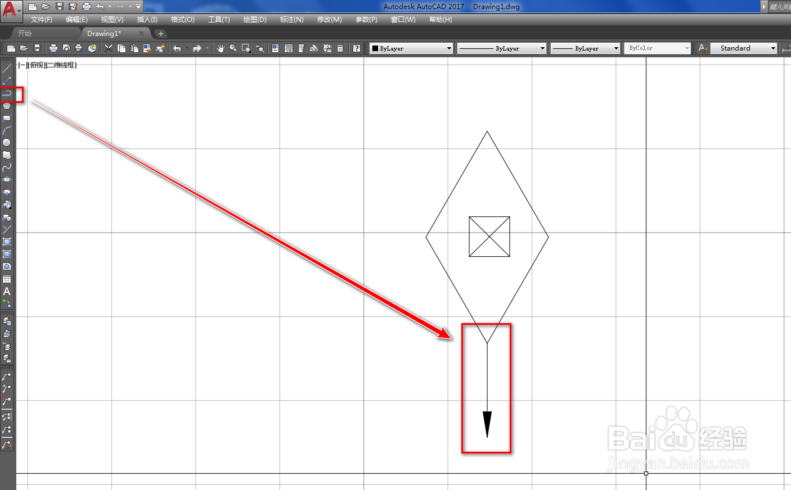Click the Make Block tool

click(7, 217)
